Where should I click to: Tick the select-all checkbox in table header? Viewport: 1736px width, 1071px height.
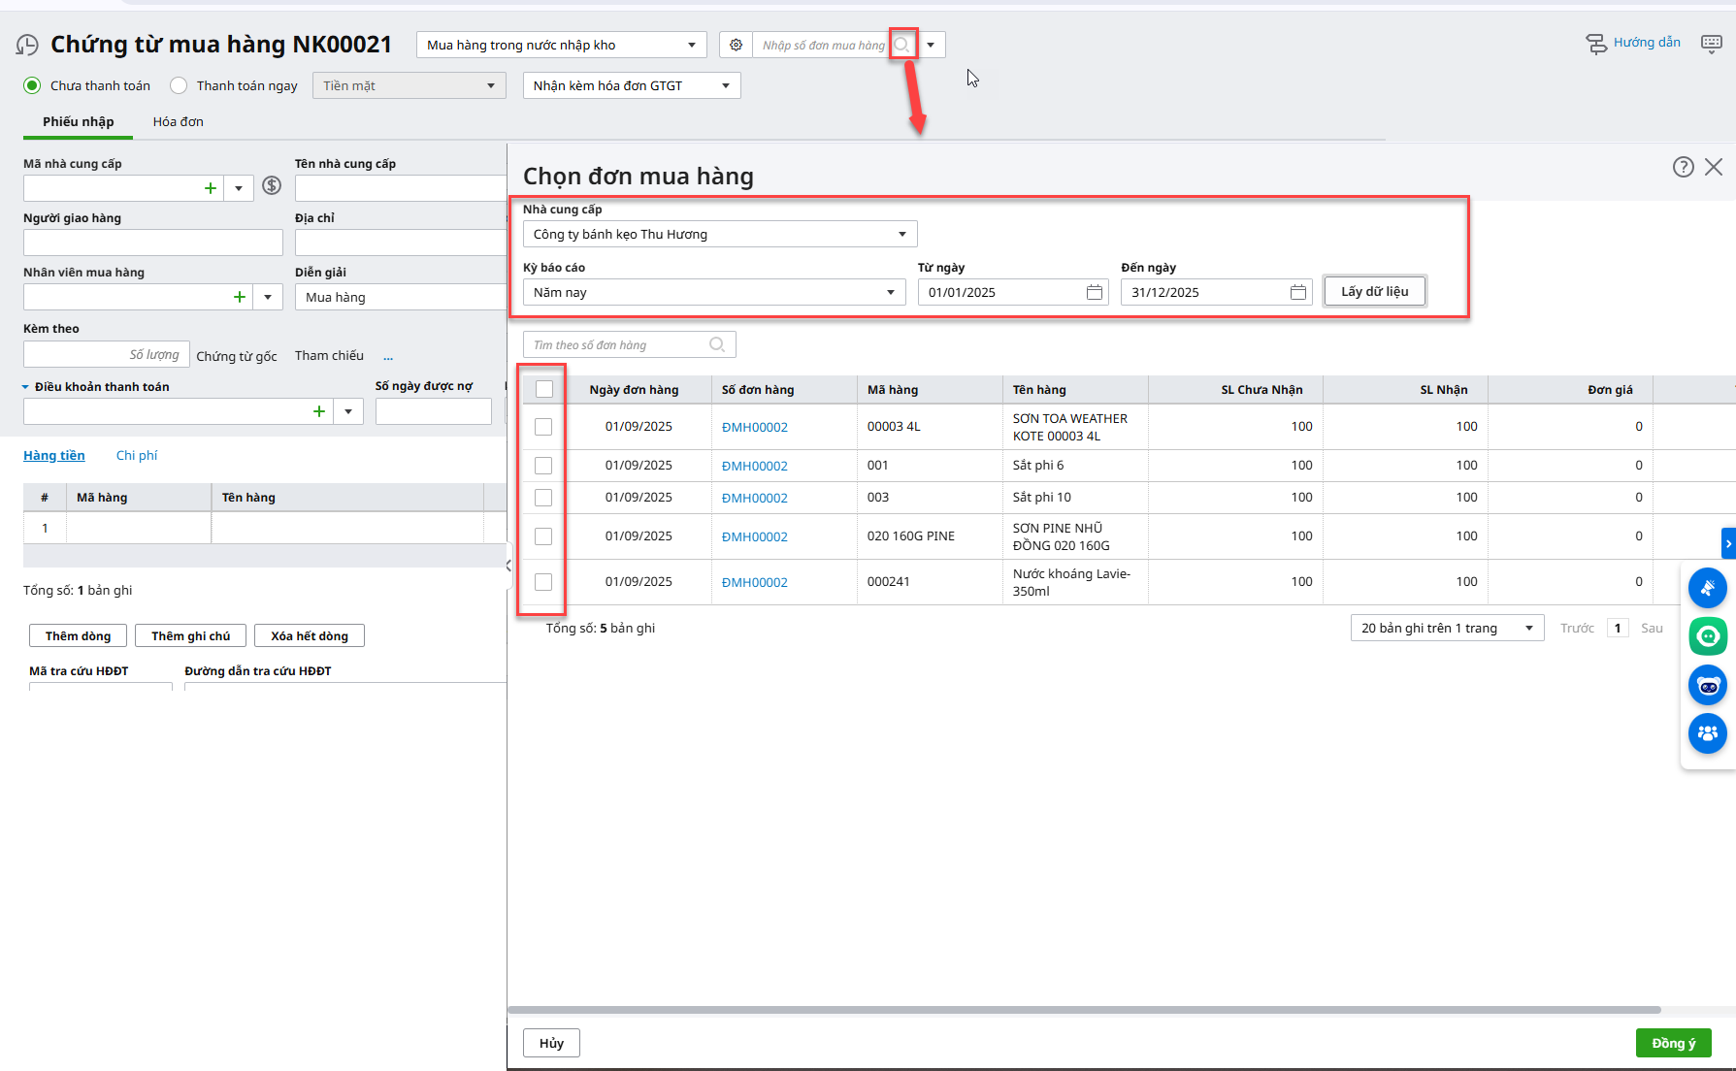[544, 389]
